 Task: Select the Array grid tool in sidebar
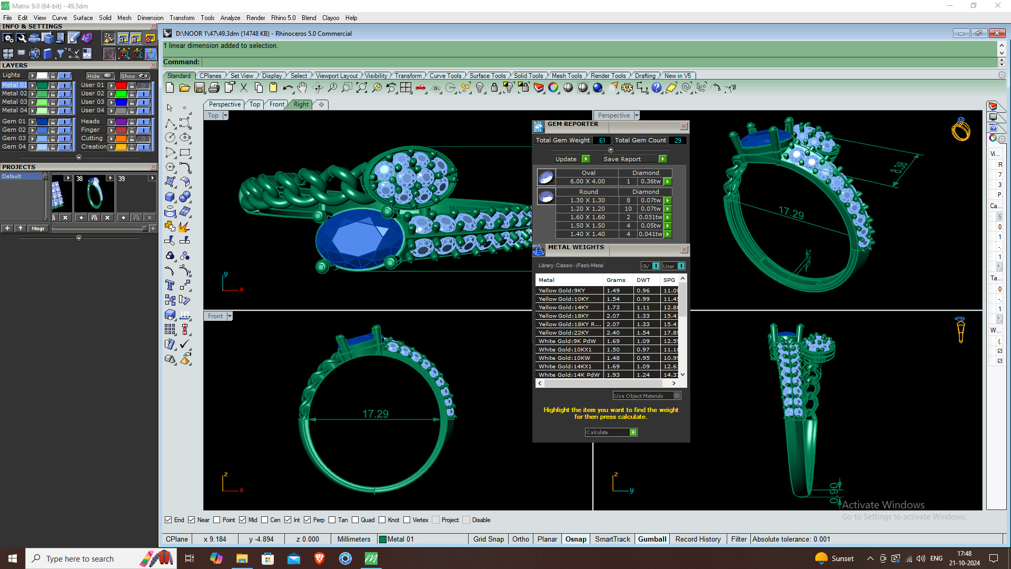point(170,330)
